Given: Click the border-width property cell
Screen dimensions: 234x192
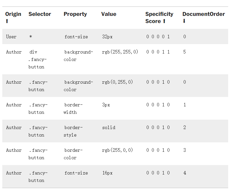Looking at the screenshot, I should click(x=73, y=108).
